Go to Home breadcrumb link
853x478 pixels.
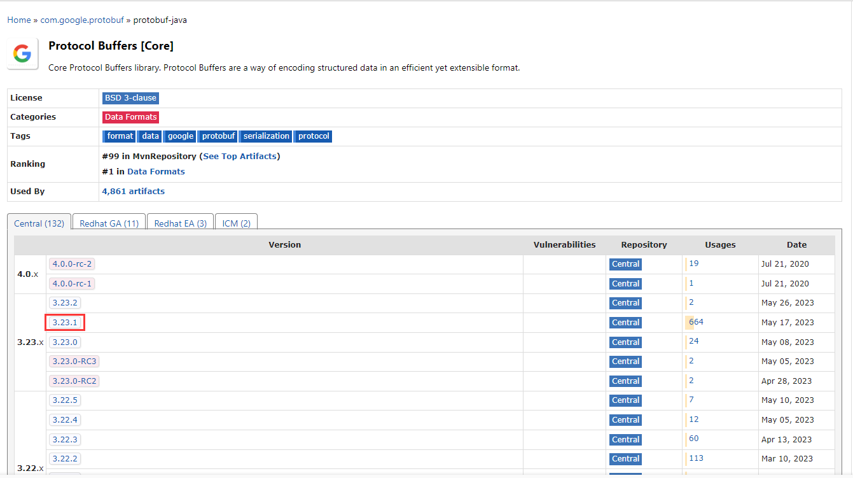[19, 20]
